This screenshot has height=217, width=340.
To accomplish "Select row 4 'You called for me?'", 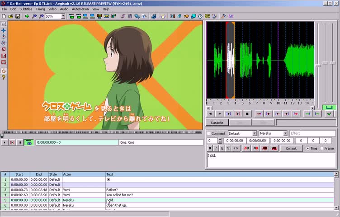I will point(167,195).
